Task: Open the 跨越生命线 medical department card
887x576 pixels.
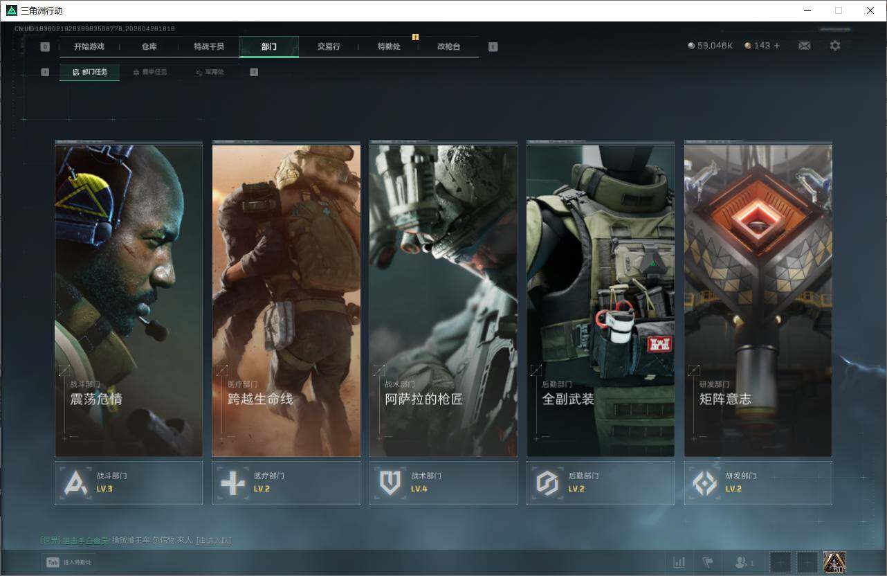Action: pyautogui.click(x=286, y=300)
